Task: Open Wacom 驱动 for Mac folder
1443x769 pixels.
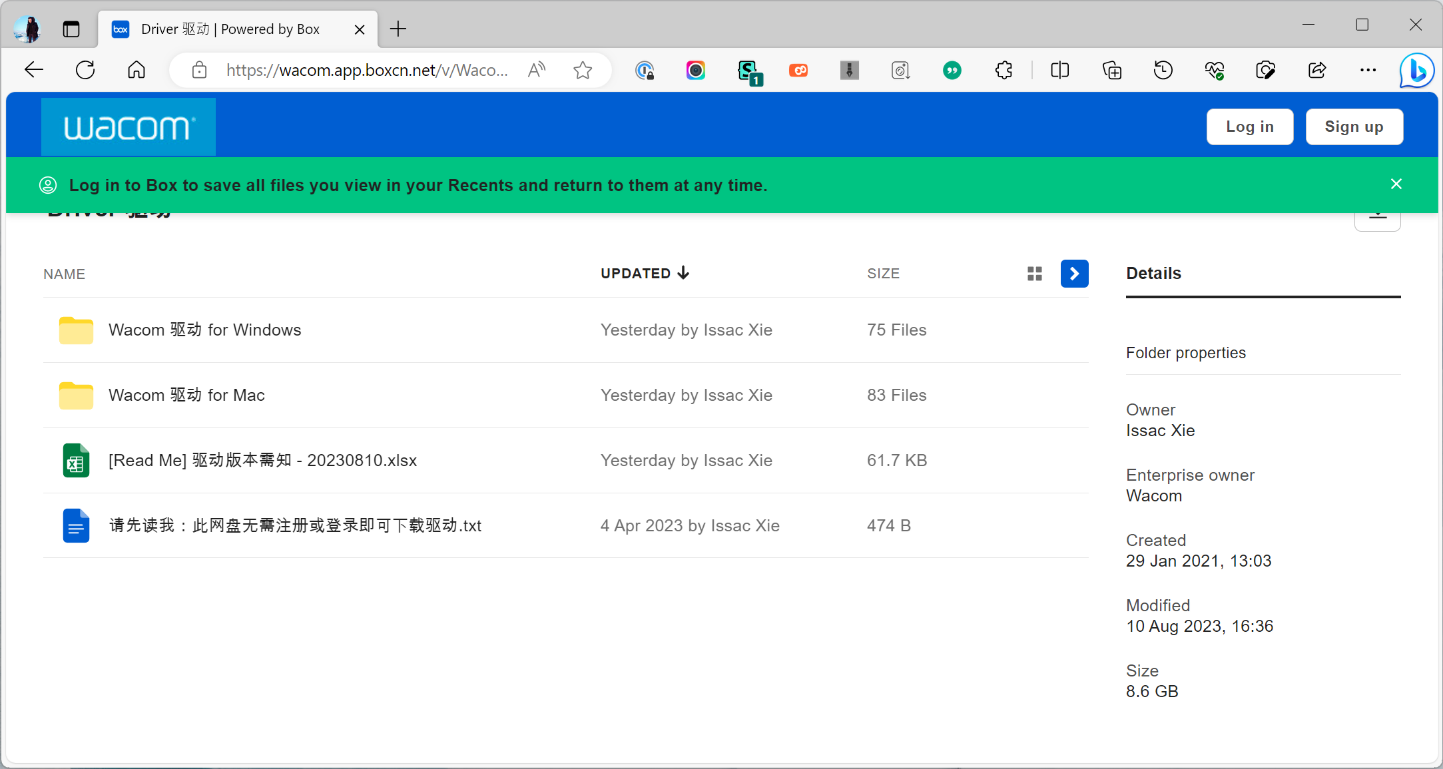Action: [x=186, y=395]
